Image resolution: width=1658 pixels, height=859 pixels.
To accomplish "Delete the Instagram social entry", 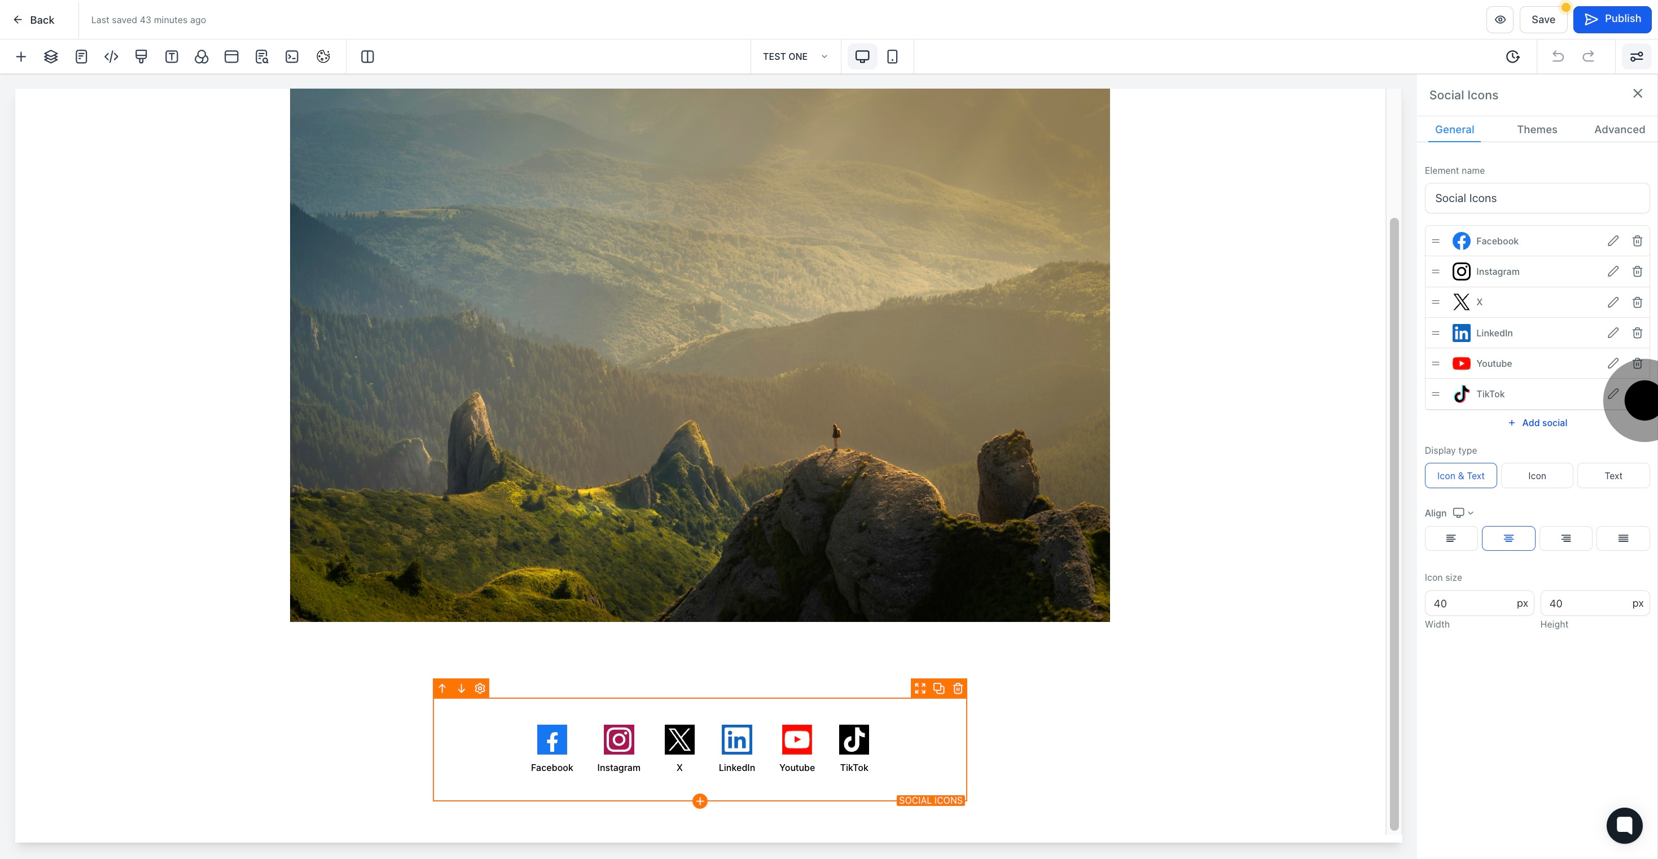I will tap(1638, 271).
